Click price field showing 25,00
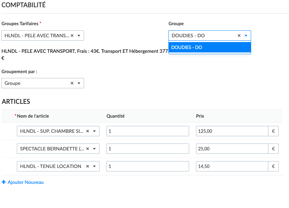 point(232,149)
